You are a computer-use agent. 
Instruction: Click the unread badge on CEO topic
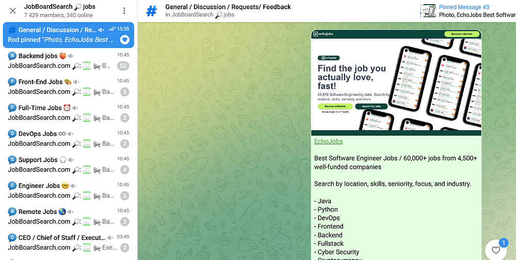tap(124, 248)
